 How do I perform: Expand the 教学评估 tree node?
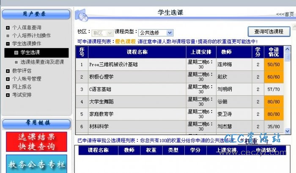(8, 71)
